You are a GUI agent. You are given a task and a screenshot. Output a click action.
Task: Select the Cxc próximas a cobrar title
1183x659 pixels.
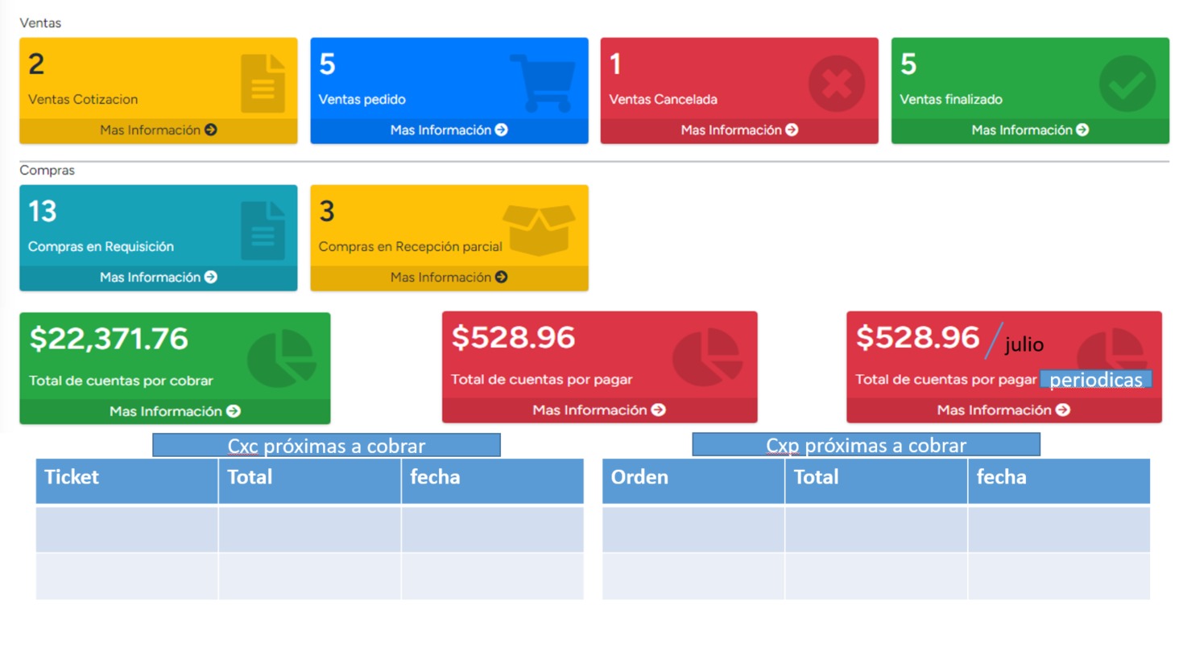pyautogui.click(x=326, y=446)
